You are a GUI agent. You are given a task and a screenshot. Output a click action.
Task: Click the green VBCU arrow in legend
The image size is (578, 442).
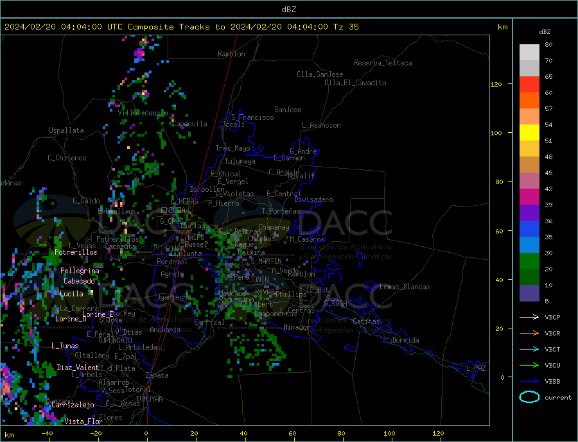coord(529,366)
